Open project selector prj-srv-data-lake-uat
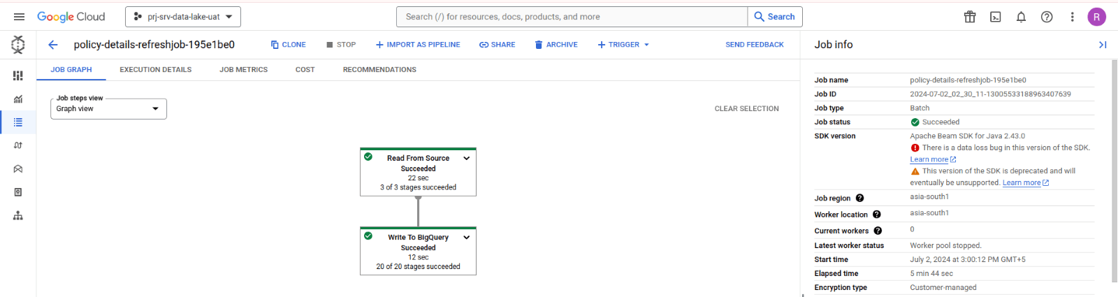The width and height of the screenshot is (1118, 297). pos(183,17)
